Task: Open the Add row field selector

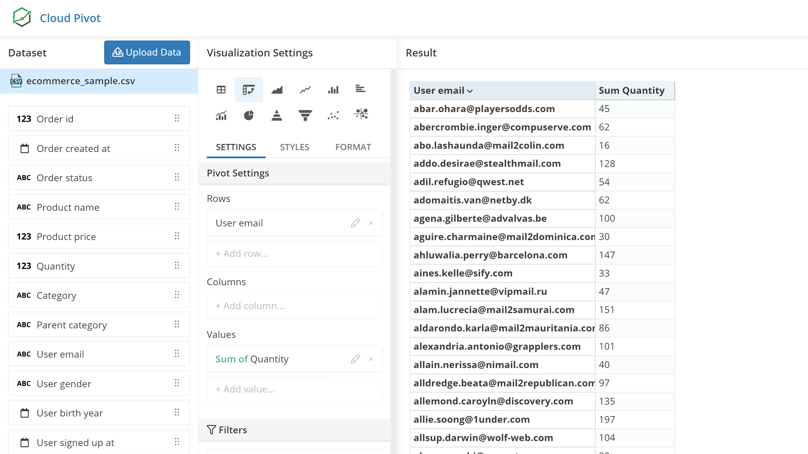Action: click(294, 253)
